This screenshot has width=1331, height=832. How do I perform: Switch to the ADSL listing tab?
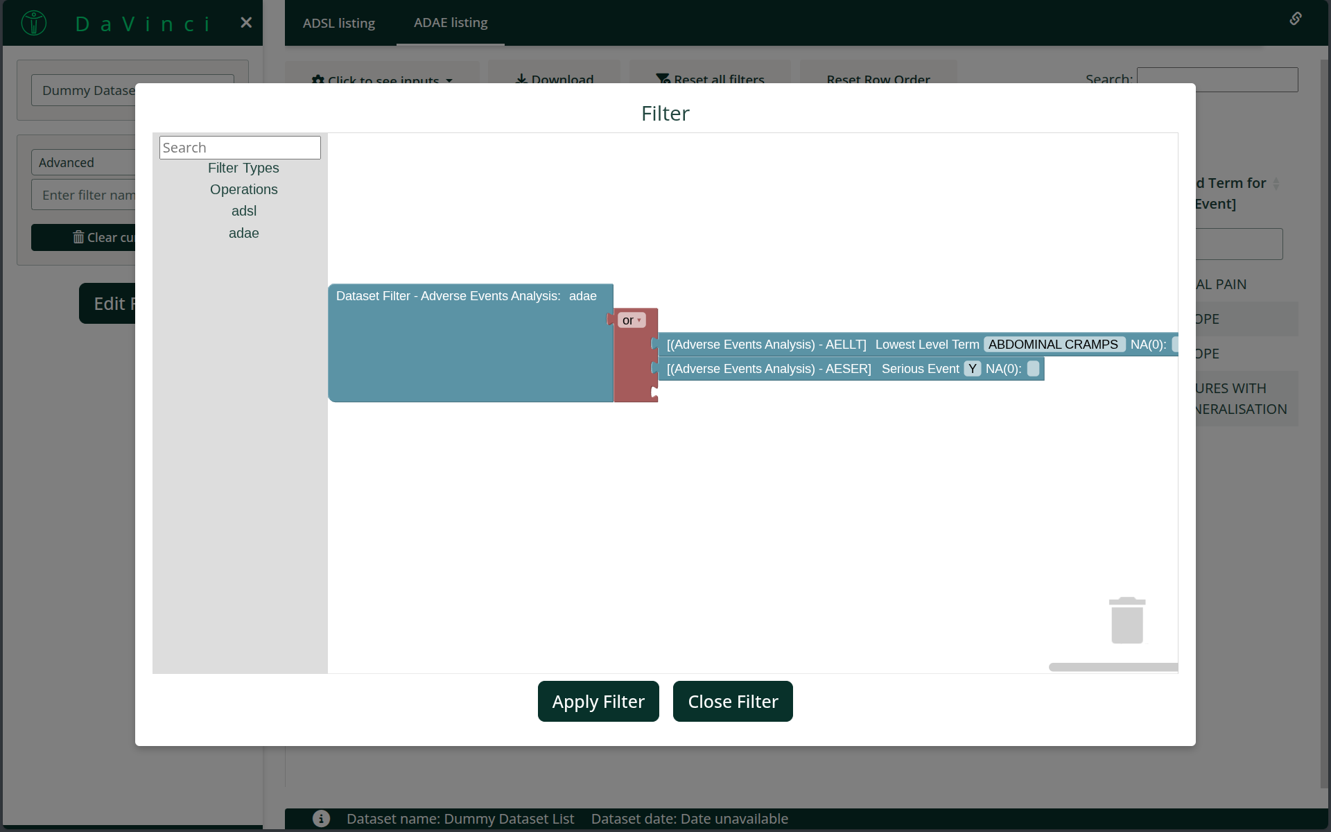(x=338, y=23)
